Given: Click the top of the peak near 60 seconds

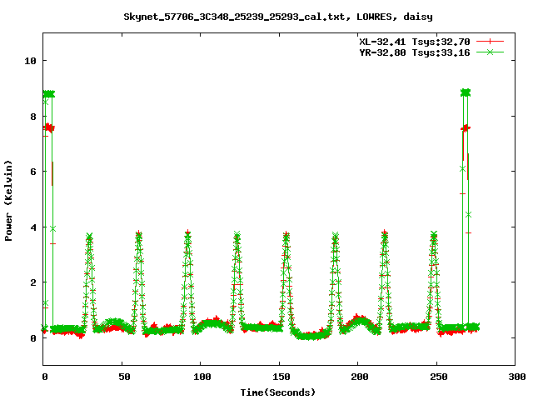Looking at the screenshot, I should 138,234.
